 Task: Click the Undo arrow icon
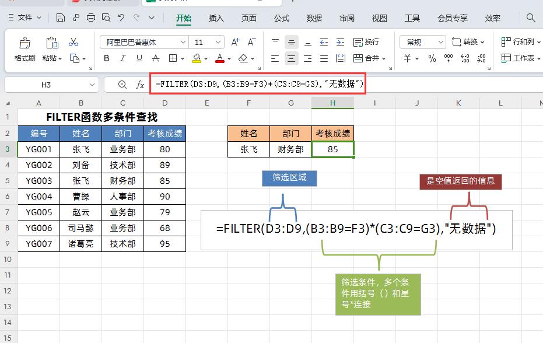[121, 18]
